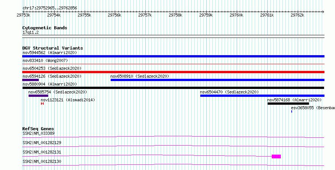335x170 pixels.
Task: Select nsv5880904 (Almarri2020) label
Action: coord(50,84)
